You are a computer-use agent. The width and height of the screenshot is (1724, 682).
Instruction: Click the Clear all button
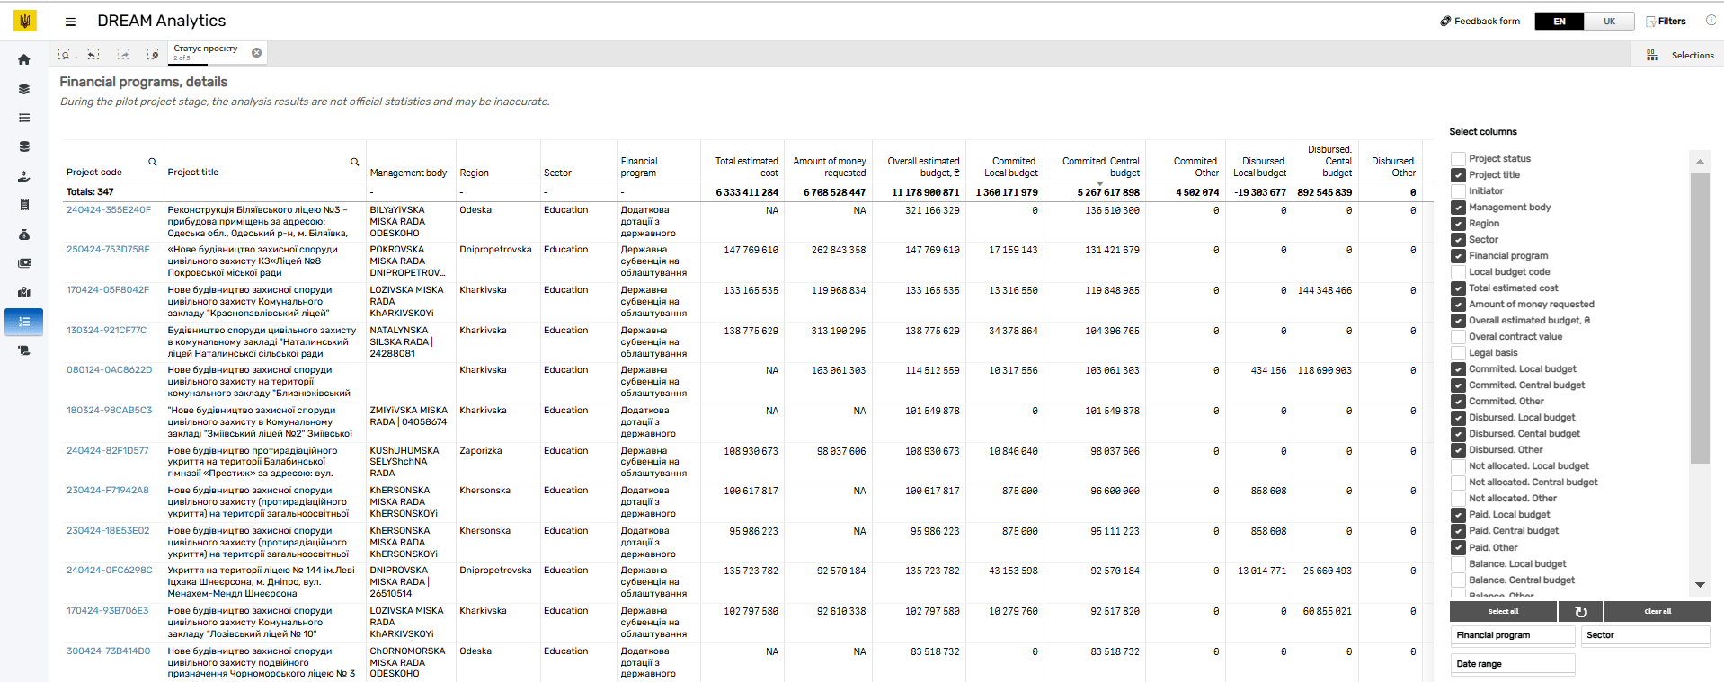point(1657,612)
